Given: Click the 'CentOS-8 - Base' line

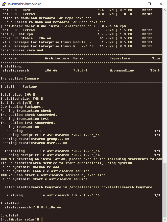Looking at the screenshot, I should pyautogui.click(x=76, y=10).
